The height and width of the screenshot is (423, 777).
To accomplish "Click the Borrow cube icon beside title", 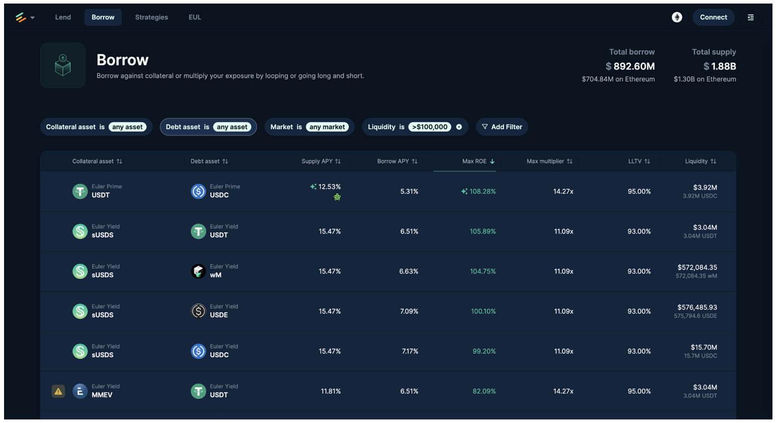I will pyautogui.click(x=63, y=66).
